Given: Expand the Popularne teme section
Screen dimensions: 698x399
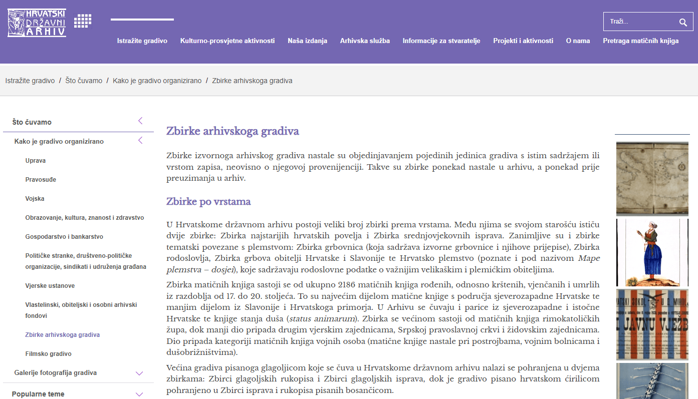Looking at the screenshot, I should click(x=139, y=394).
